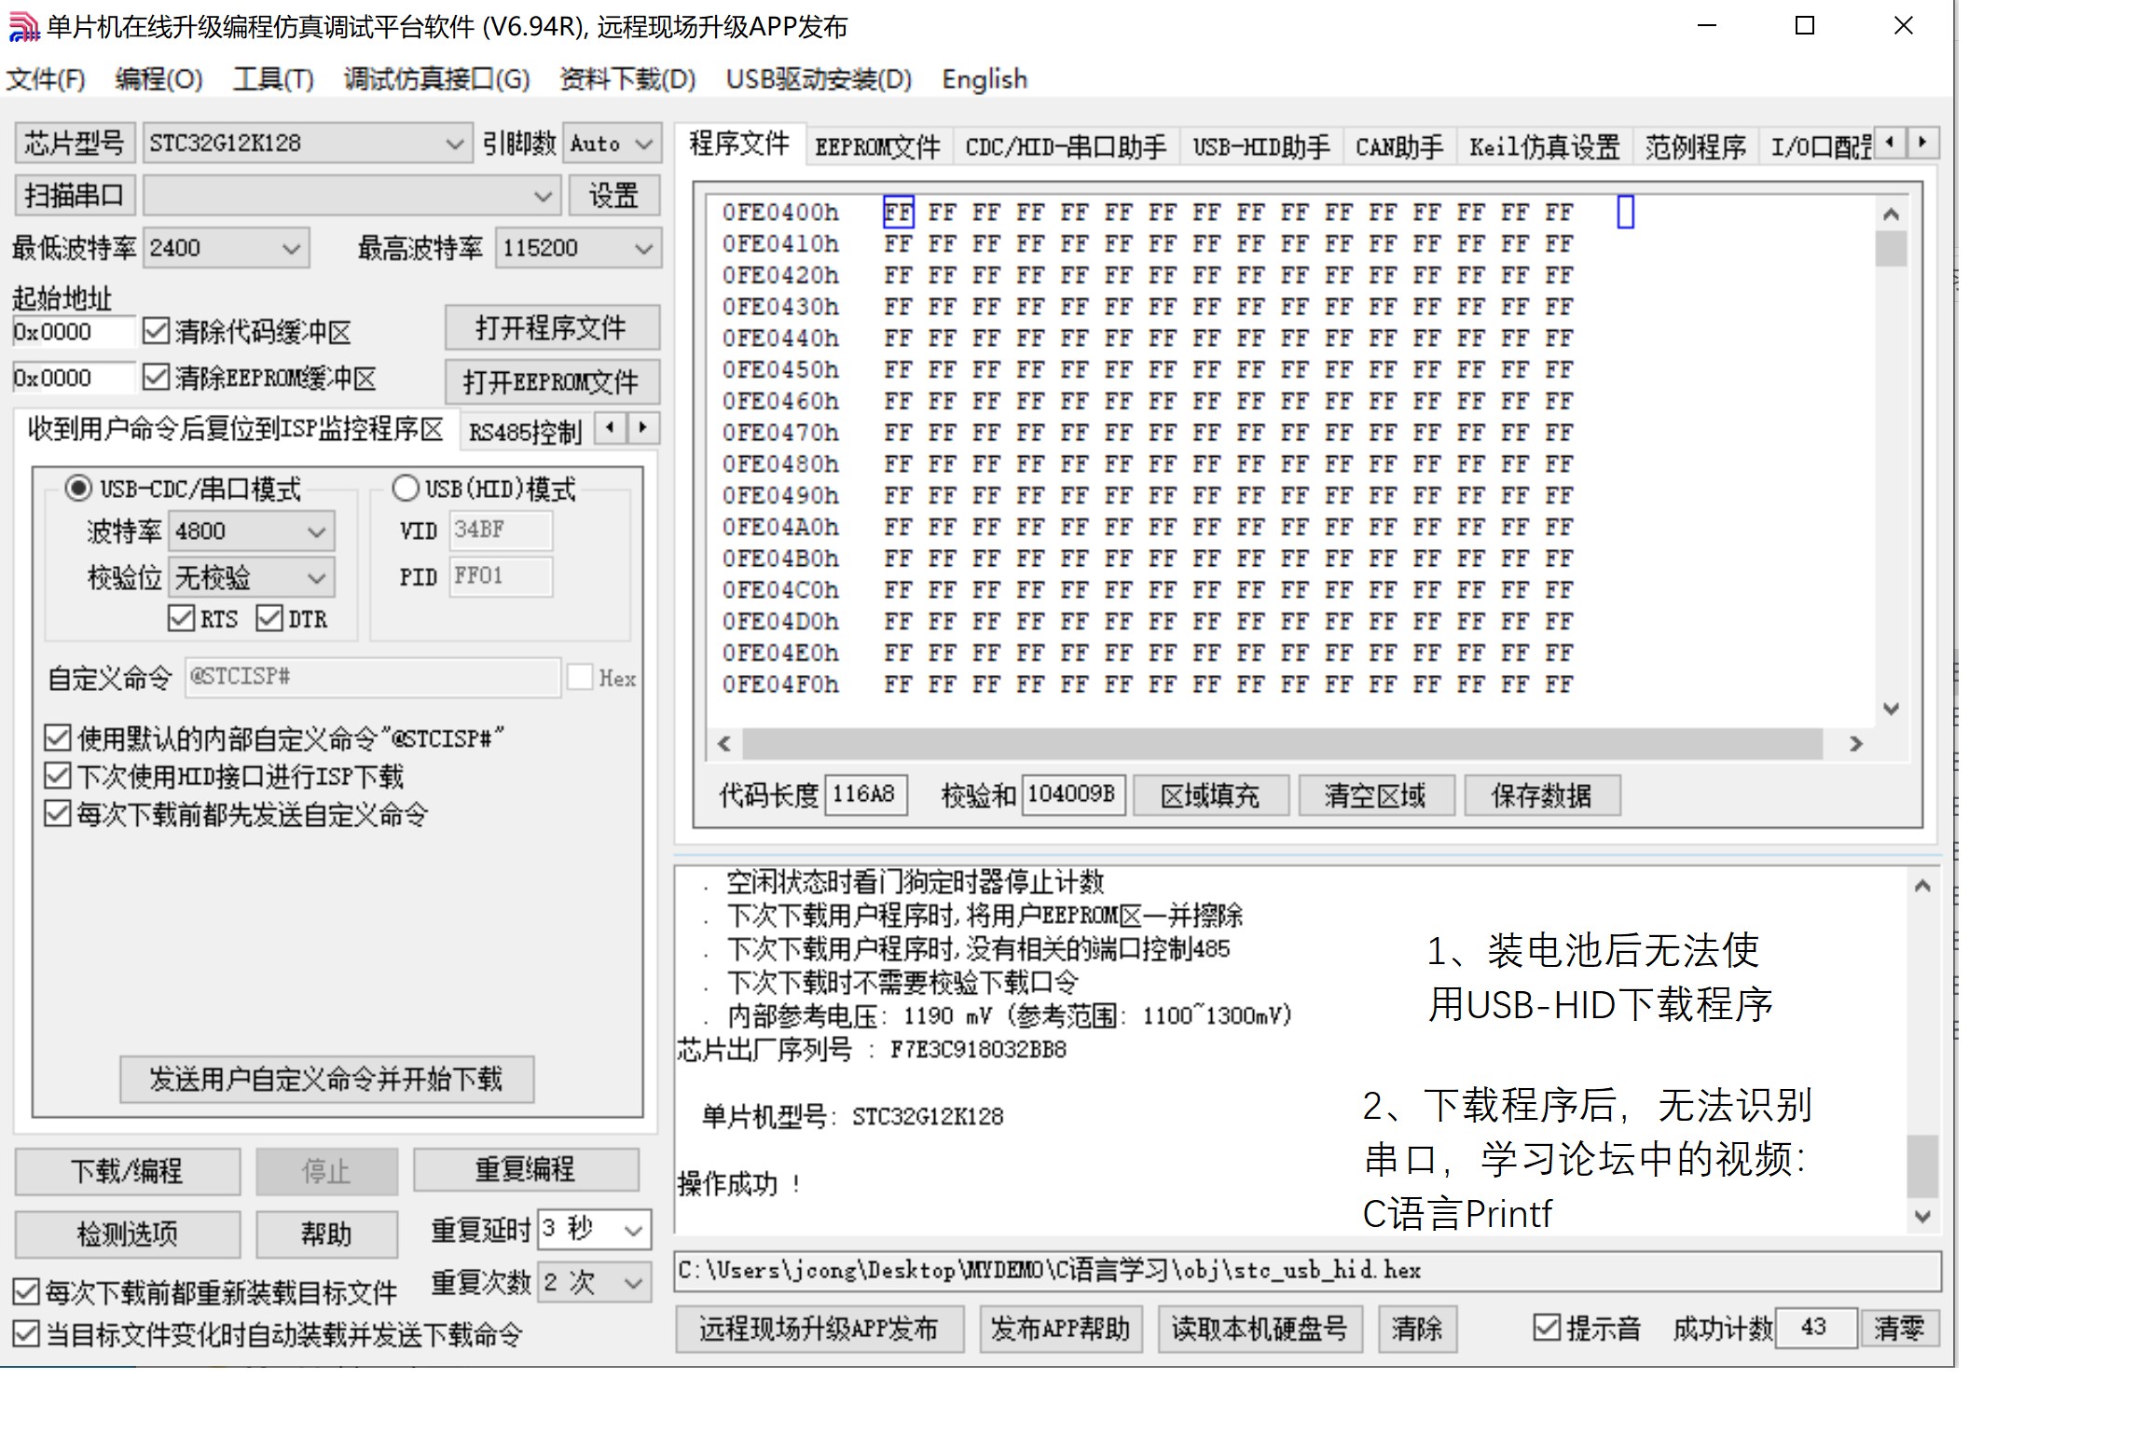The height and width of the screenshot is (1448, 2148).
Task: Toggle DTR checkbox
Action: (x=269, y=618)
